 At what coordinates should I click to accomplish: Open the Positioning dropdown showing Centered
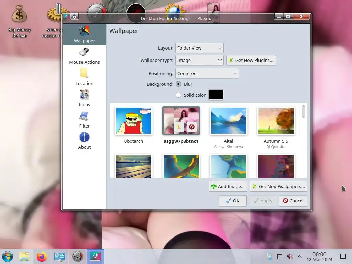pos(207,74)
